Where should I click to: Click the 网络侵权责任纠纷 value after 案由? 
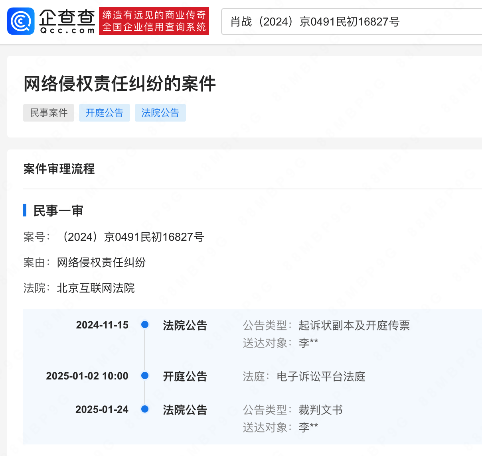point(101,262)
